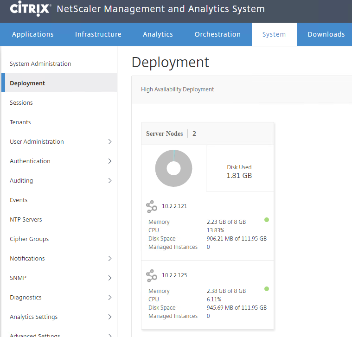
Task: Click memory value 2.23 GB of 8 GB
Action: [226, 222]
